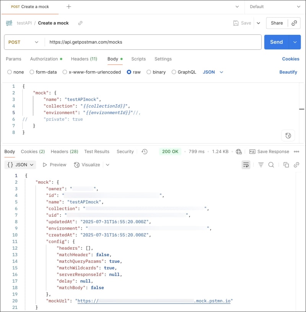The width and height of the screenshot is (306, 312).
Task: Click the Preview play icon
Action: tap(45, 165)
